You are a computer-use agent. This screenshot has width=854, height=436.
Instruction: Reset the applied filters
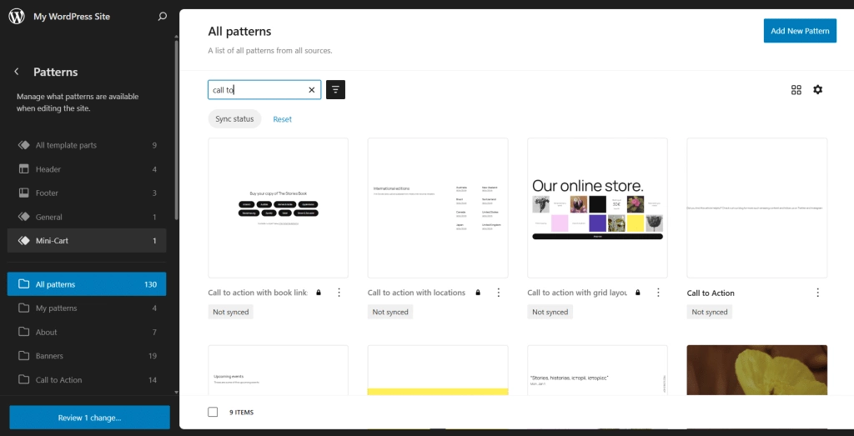[x=283, y=119]
